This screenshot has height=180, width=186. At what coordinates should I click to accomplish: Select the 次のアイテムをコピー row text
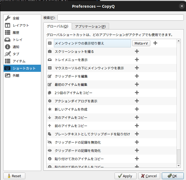[71, 118]
